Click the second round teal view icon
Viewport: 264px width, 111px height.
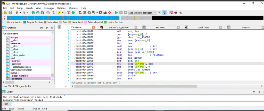pos(38,13)
